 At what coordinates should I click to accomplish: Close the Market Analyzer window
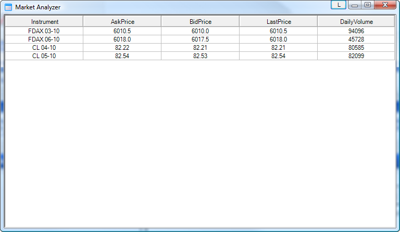385,5
